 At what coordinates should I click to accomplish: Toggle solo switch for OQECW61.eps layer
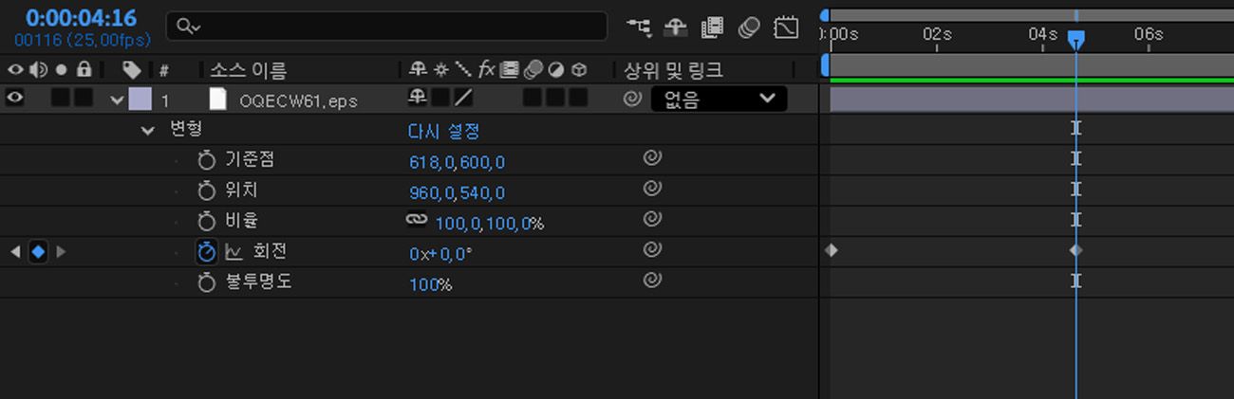pos(61,98)
